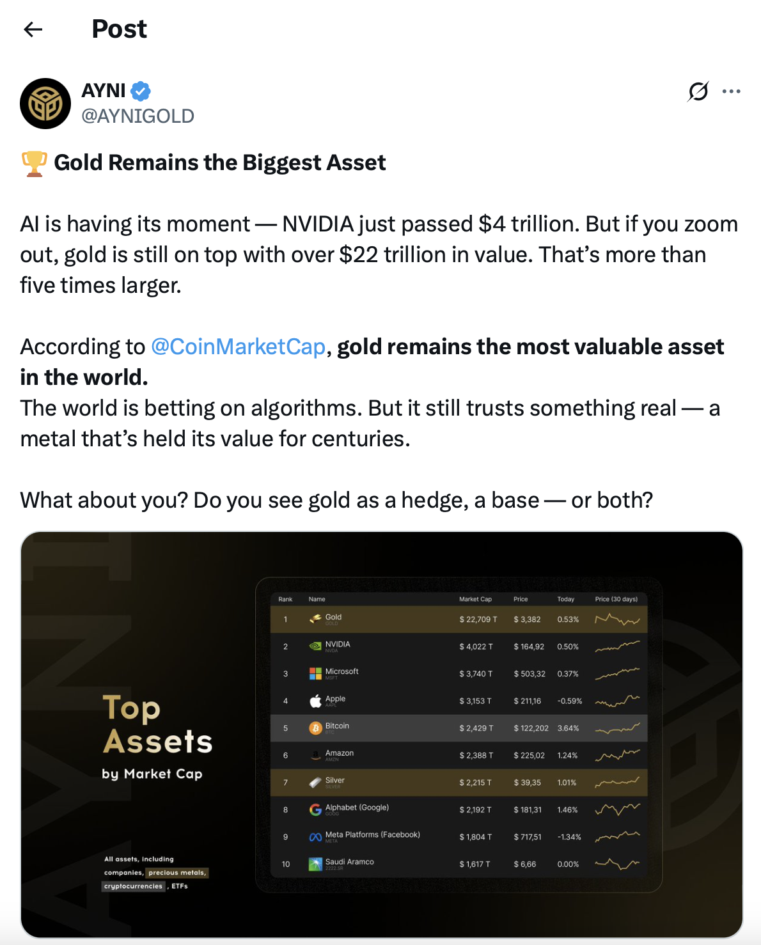Click the blue verified badge

141,91
